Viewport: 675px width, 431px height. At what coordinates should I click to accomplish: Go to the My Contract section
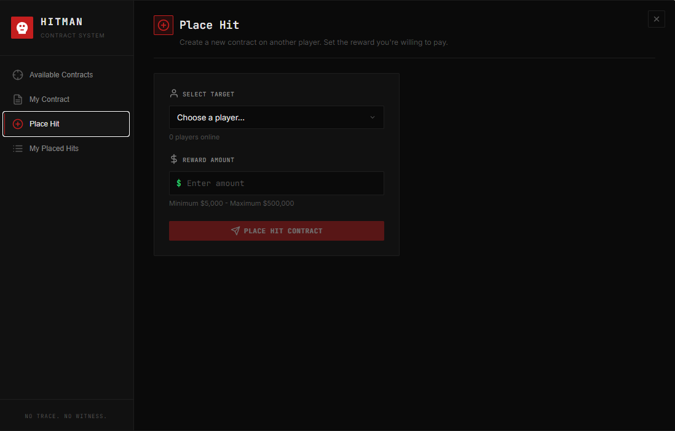[66, 99]
